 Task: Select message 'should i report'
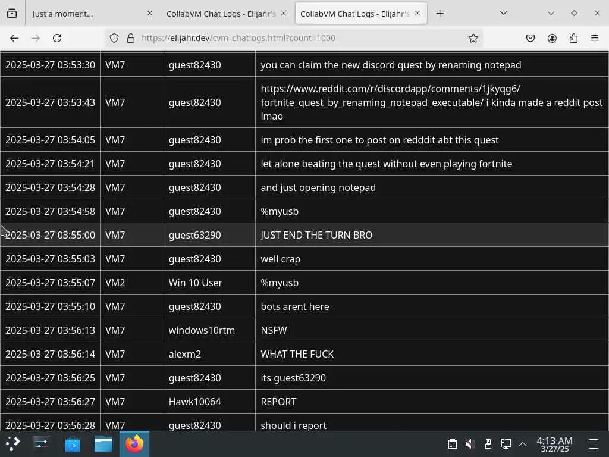coord(294,425)
